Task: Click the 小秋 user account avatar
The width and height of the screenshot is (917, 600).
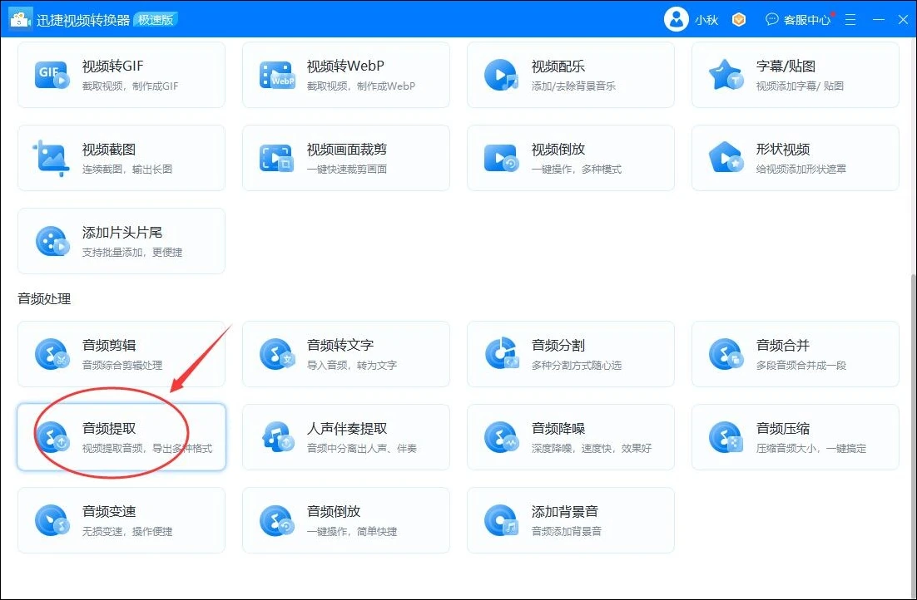Action: (677, 18)
